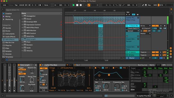This screenshot has height=98, width=174.
Task: Select the Audio Effects category
Action: [10, 37]
